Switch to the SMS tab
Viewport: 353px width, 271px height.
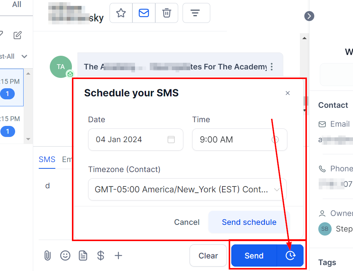click(x=47, y=159)
